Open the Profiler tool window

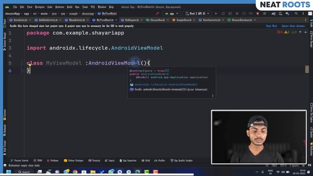tap(160, 160)
